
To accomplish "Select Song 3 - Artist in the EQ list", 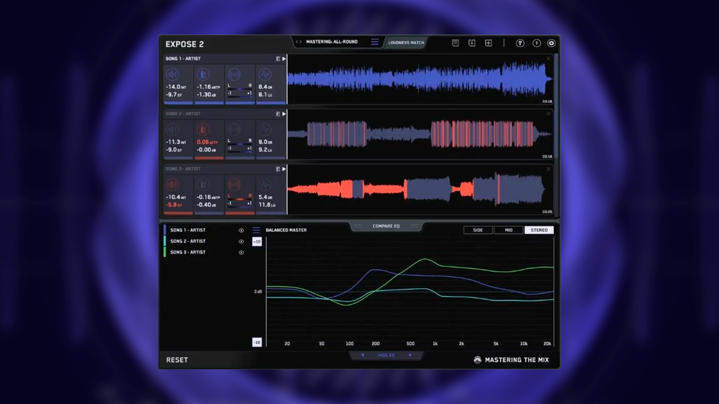I will coord(188,252).
